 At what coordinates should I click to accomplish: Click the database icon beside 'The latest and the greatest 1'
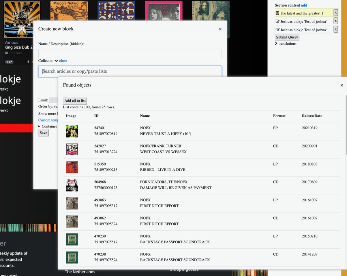(x=277, y=13)
